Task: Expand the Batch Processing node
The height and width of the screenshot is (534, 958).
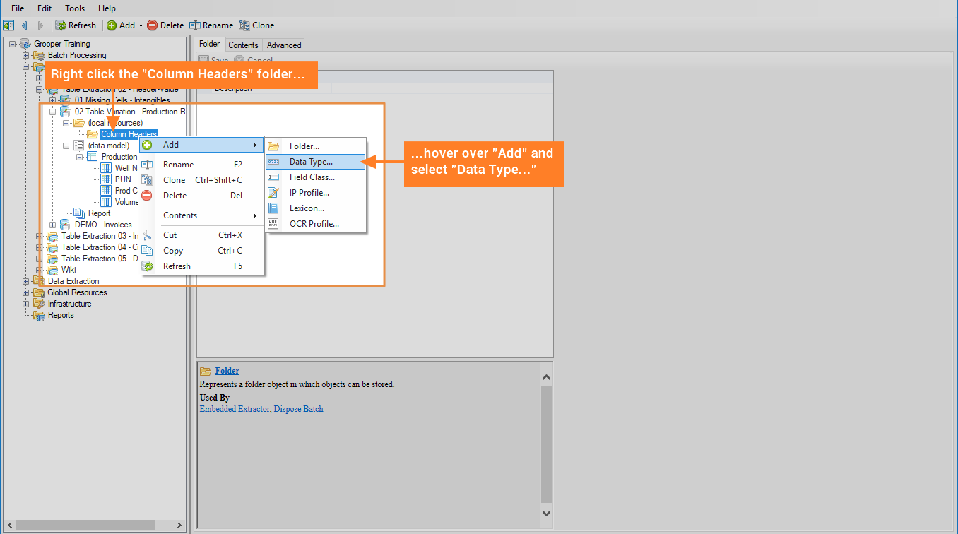Action: [26, 55]
